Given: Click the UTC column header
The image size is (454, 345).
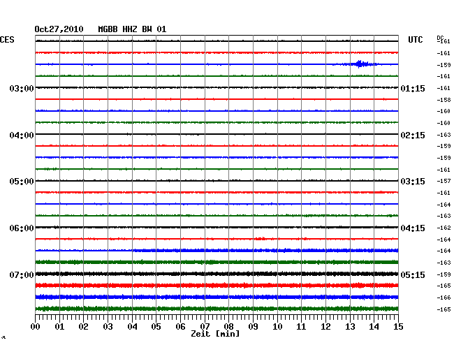Looking at the screenshot, I should coord(415,40).
